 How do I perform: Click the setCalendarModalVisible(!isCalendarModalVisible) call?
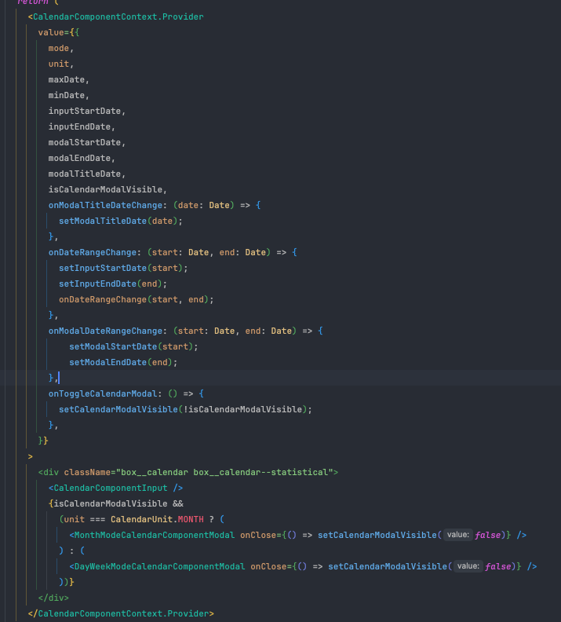(x=185, y=409)
